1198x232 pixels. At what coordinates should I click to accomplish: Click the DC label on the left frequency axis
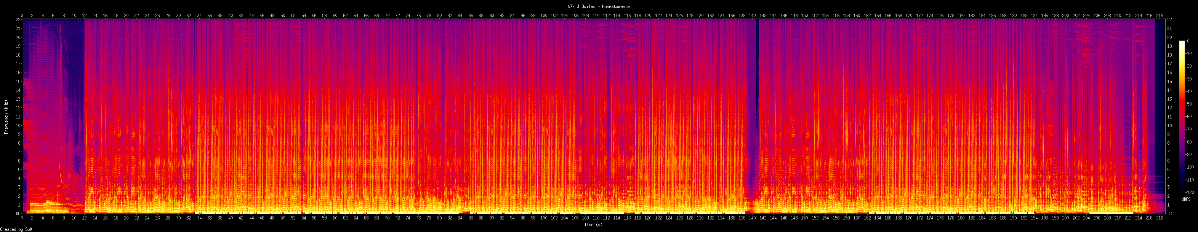(x=18, y=213)
